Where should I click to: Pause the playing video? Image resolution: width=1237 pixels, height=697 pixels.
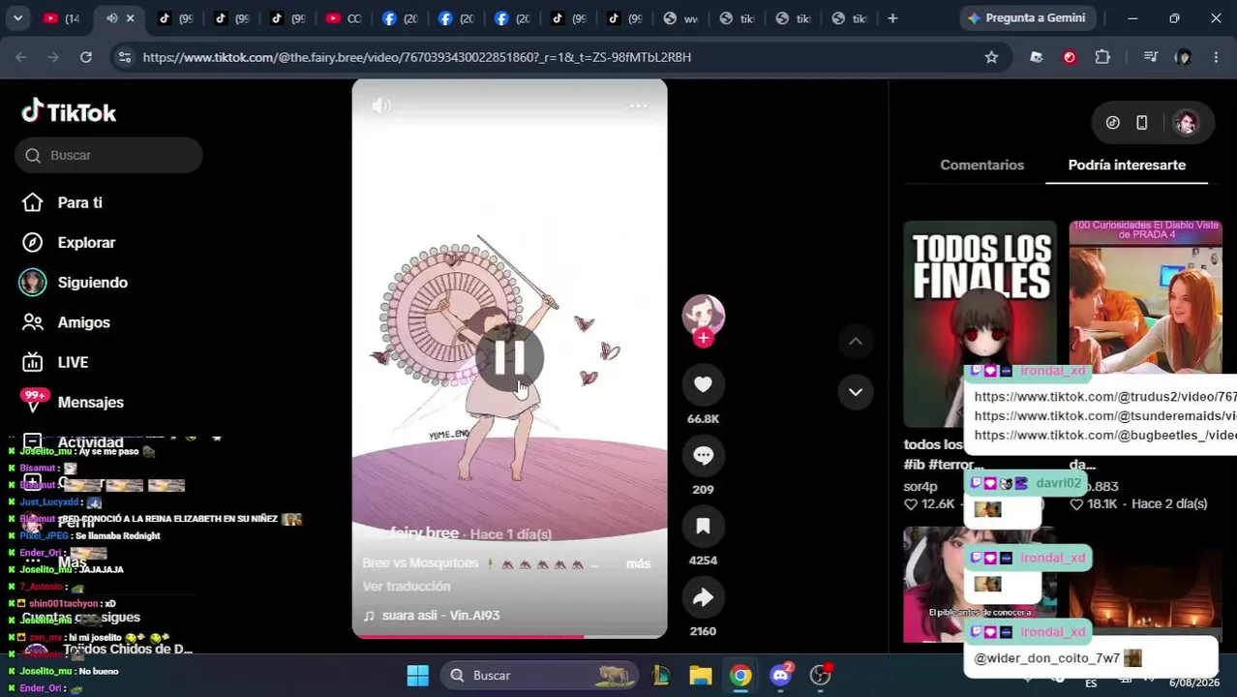509,359
